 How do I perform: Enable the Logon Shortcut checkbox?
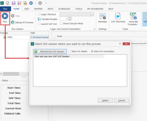pos(39,14)
